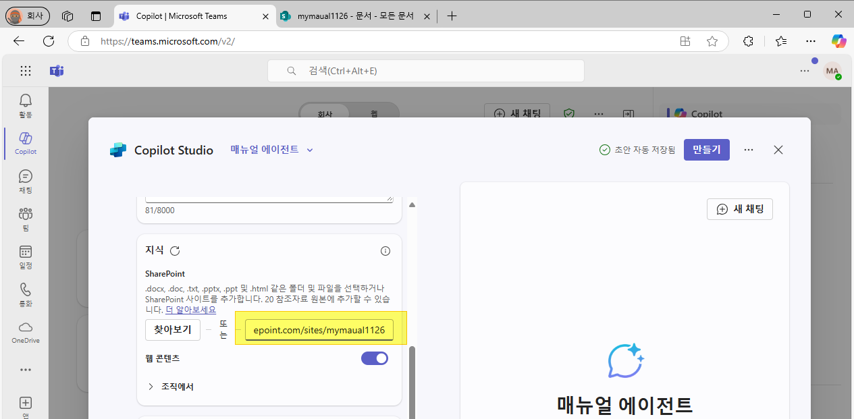
Task: Open the 매뉴얼 에이전트 dropdown
Action: [272, 150]
